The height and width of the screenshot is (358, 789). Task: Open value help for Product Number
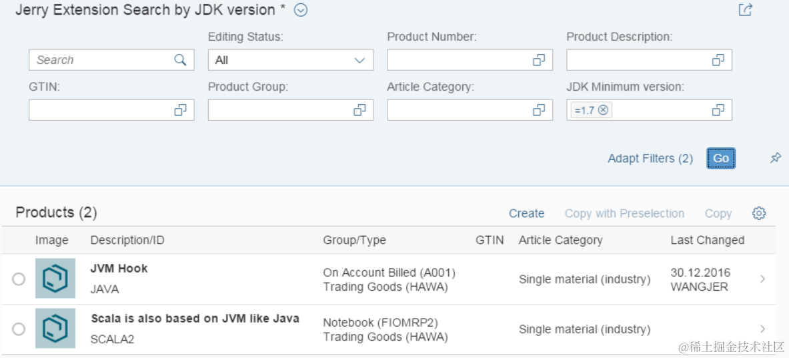[539, 60]
